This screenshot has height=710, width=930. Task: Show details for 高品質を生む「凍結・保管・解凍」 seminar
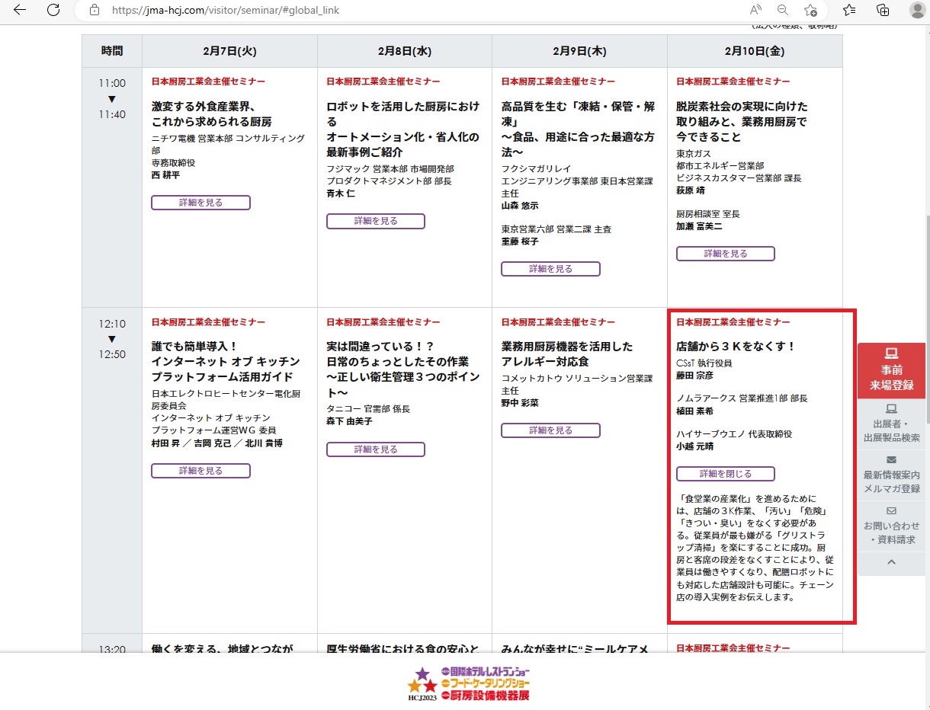click(x=550, y=269)
